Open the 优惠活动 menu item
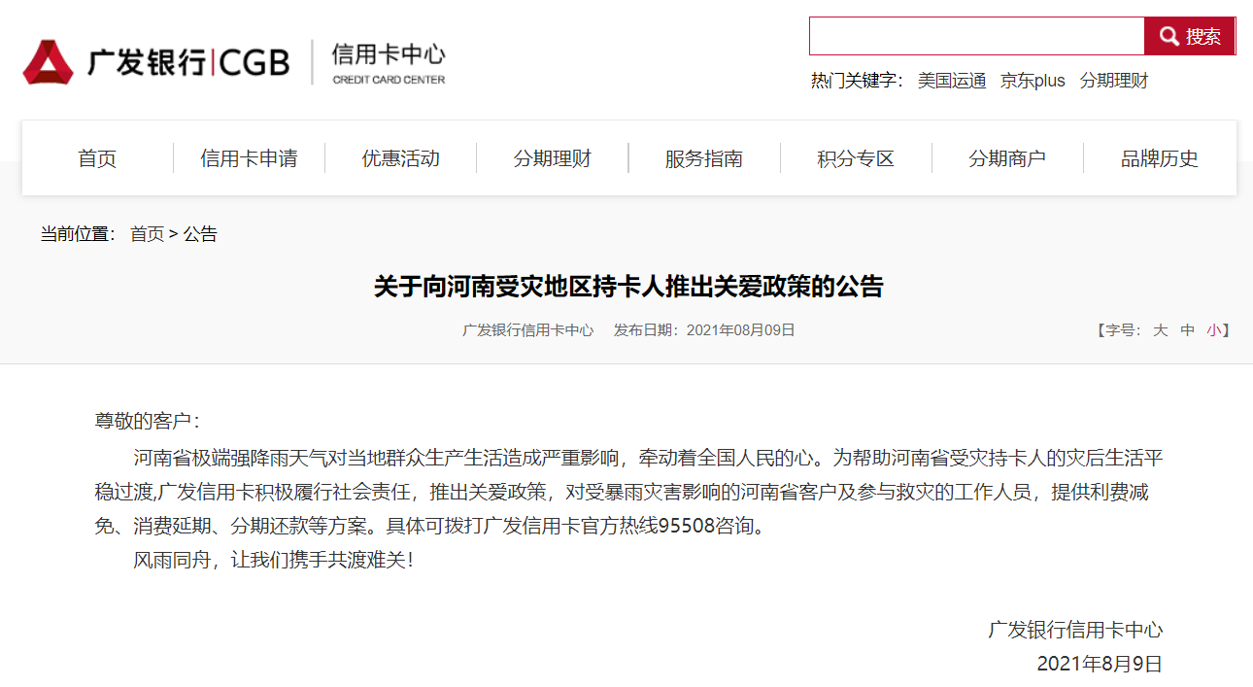 click(x=401, y=158)
